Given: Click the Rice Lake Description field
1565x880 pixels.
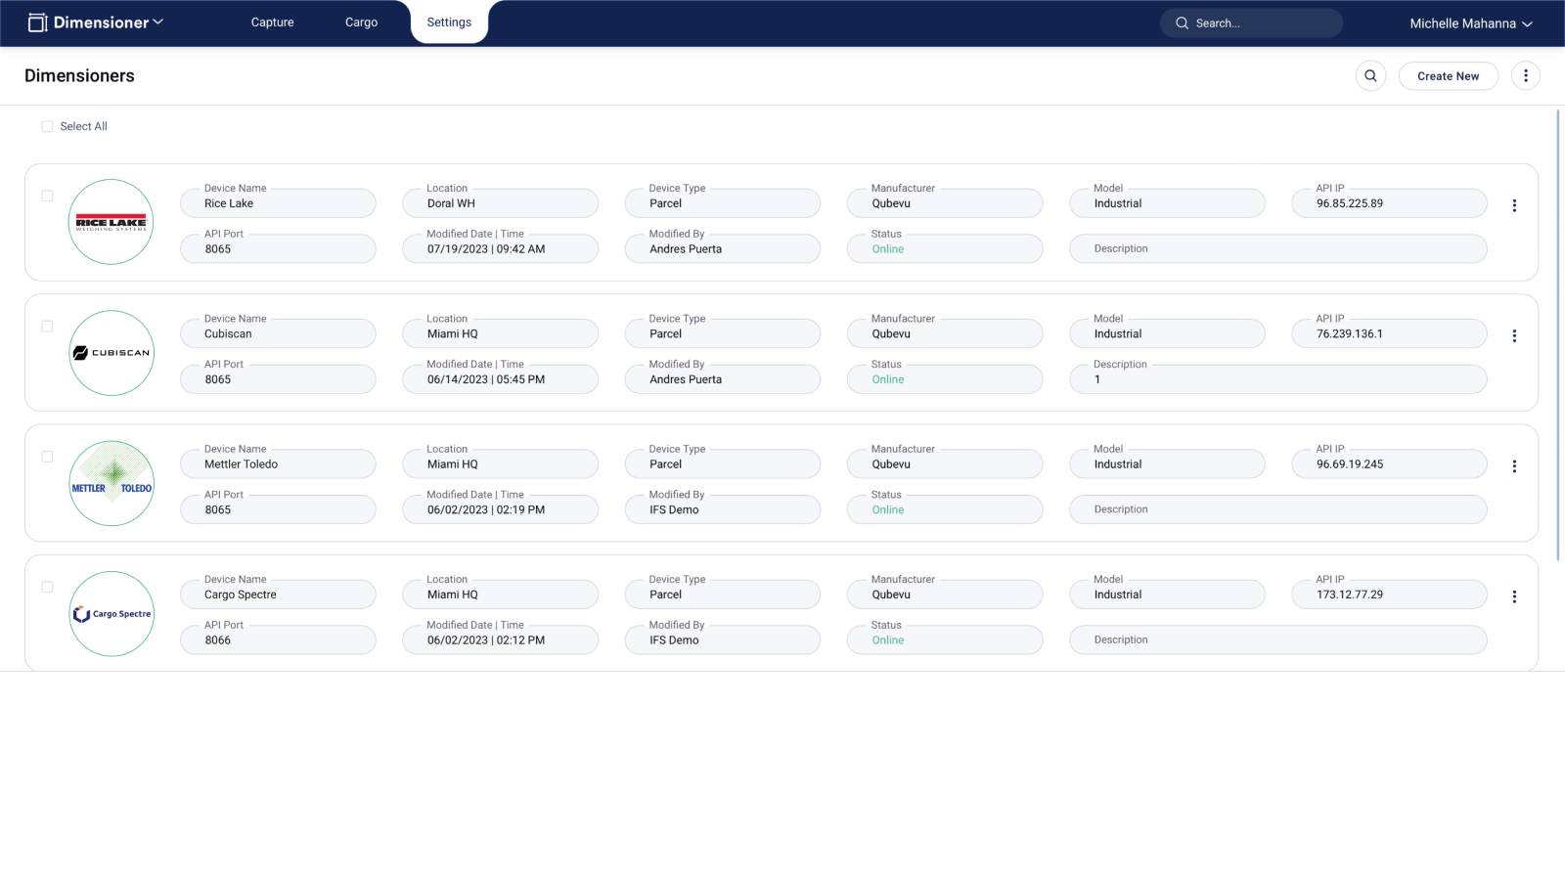Looking at the screenshot, I should tap(1277, 248).
